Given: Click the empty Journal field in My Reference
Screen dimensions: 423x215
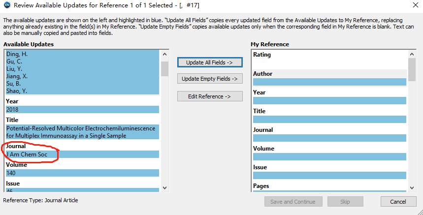Looking at the screenshot, I should pyautogui.click(x=329, y=138).
